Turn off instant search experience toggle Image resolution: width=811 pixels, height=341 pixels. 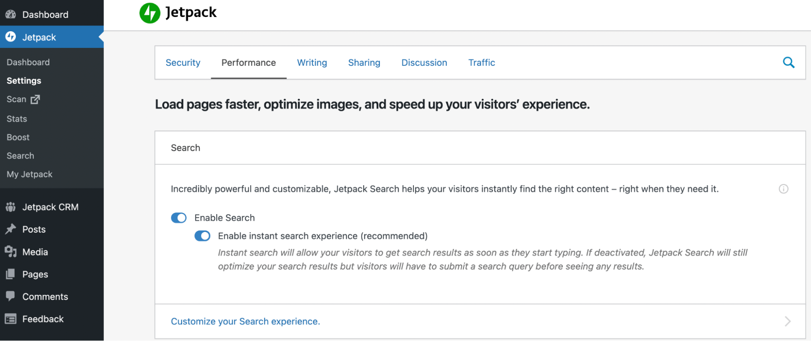(x=202, y=236)
